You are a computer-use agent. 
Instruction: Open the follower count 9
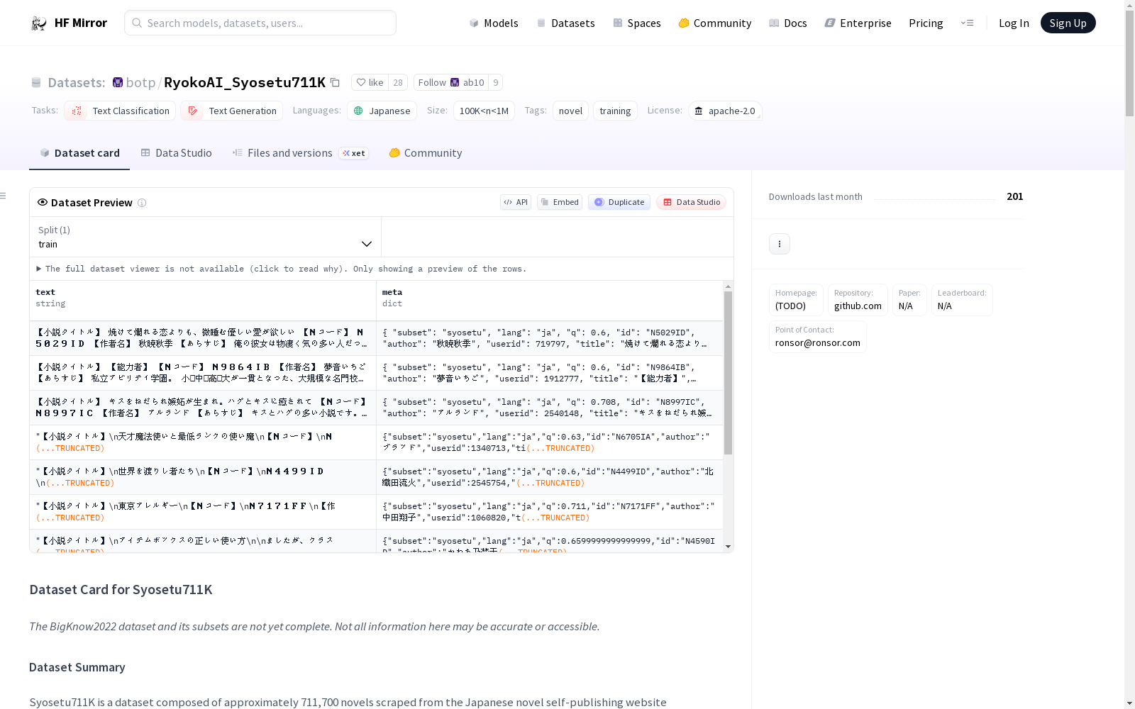point(496,82)
